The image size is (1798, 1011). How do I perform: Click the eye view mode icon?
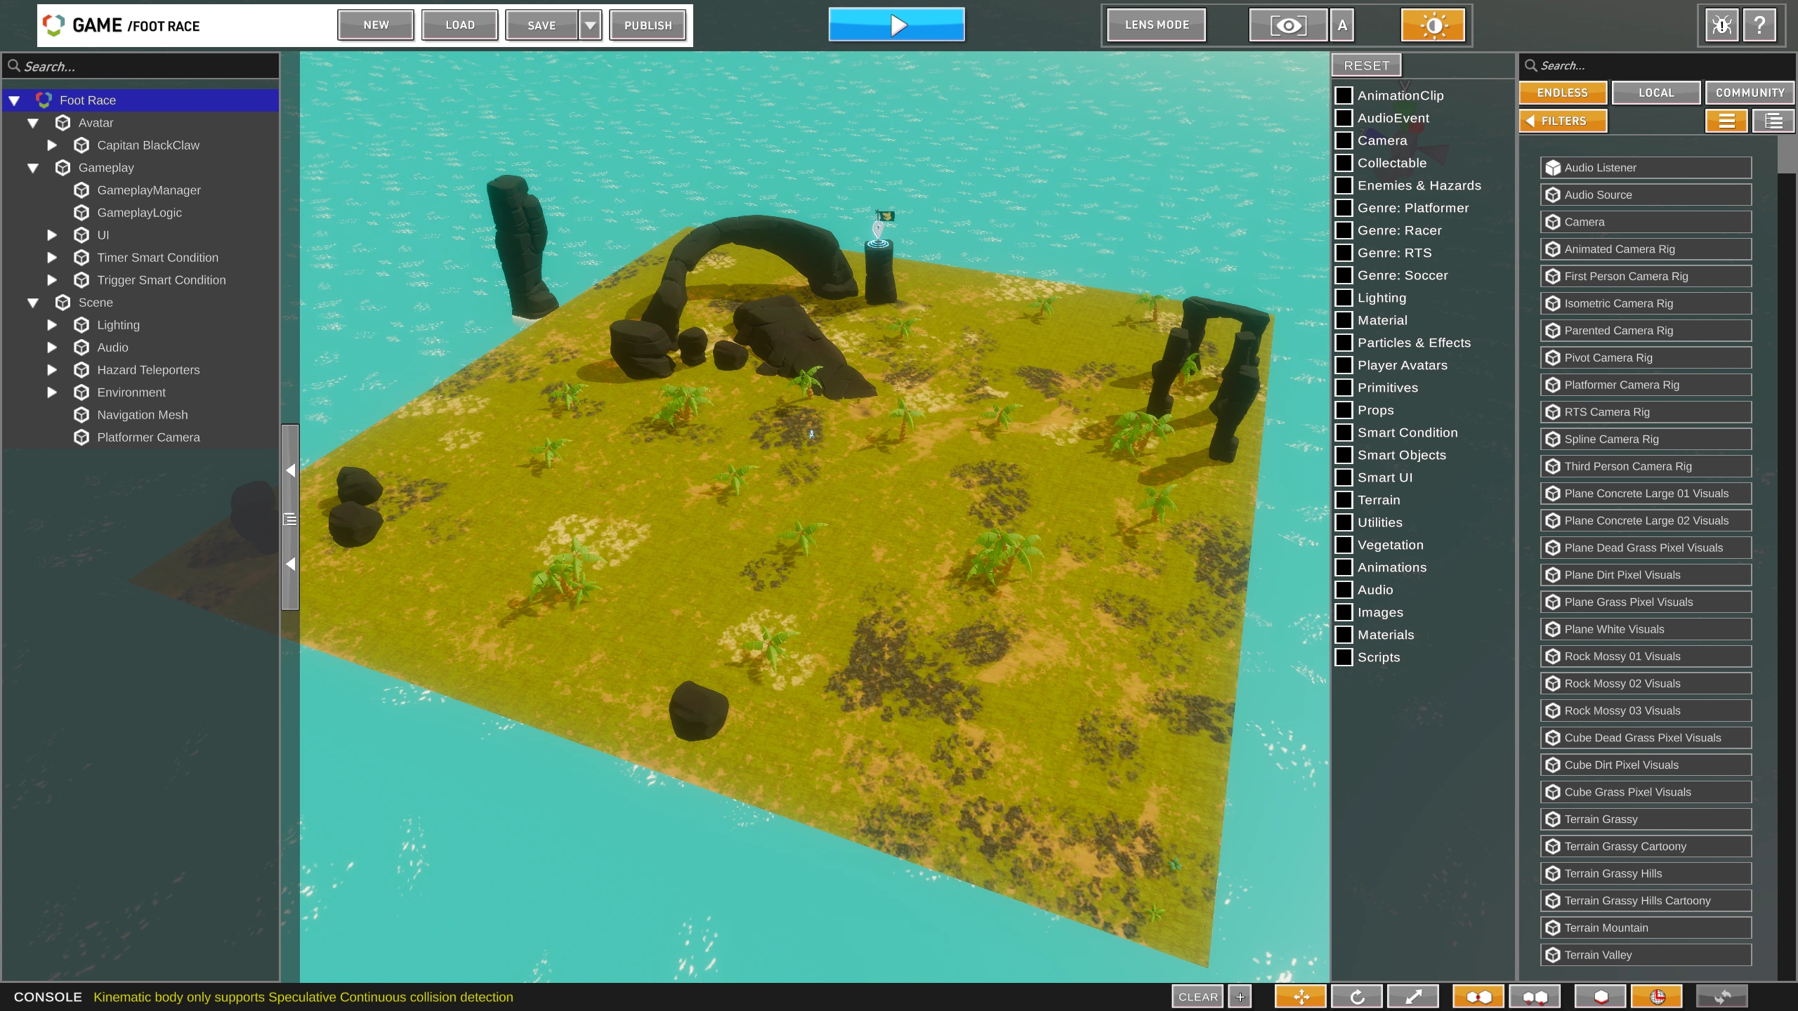tap(1287, 26)
